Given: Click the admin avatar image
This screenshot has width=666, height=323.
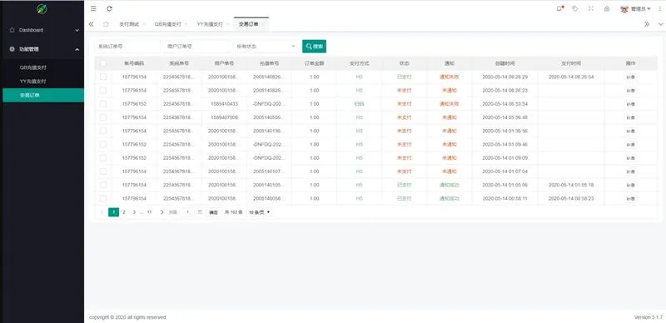Looking at the screenshot, I should 624,9.
